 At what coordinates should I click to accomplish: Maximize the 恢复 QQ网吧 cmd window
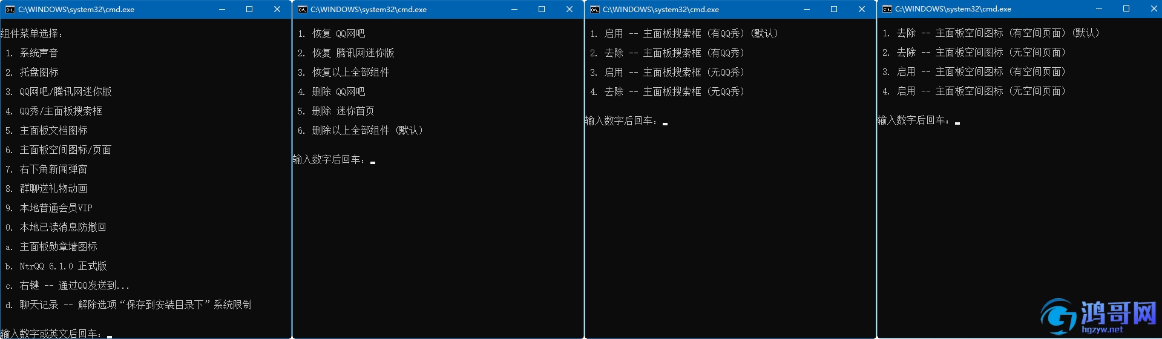(x=542, y=10)
